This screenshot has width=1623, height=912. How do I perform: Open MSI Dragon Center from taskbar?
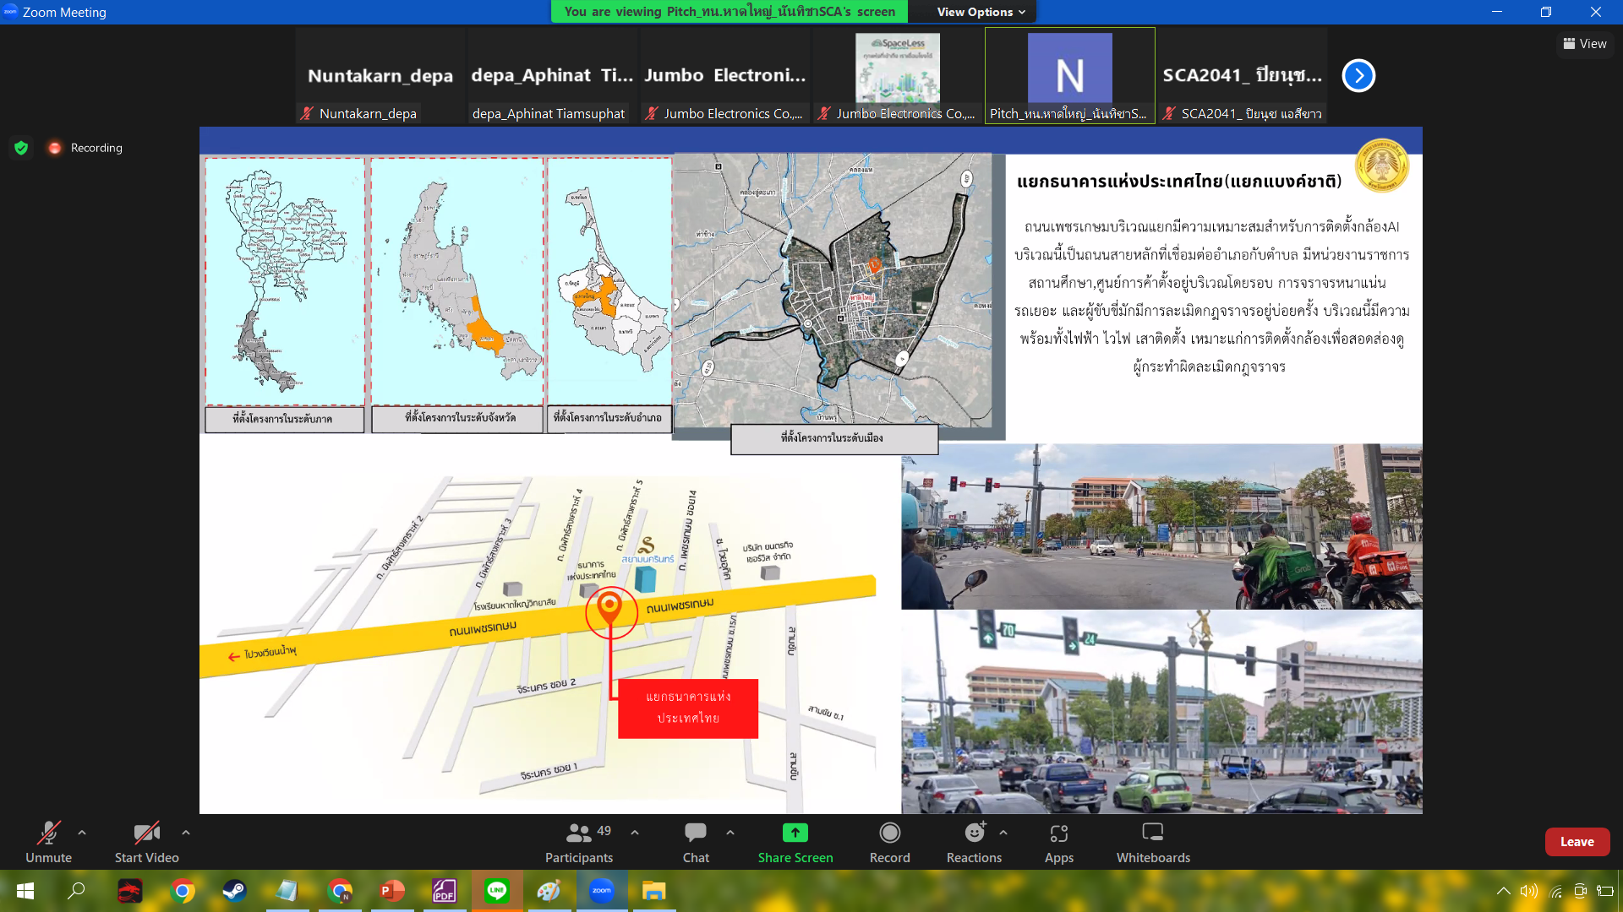pyautogui.click(x=129, y=891)
